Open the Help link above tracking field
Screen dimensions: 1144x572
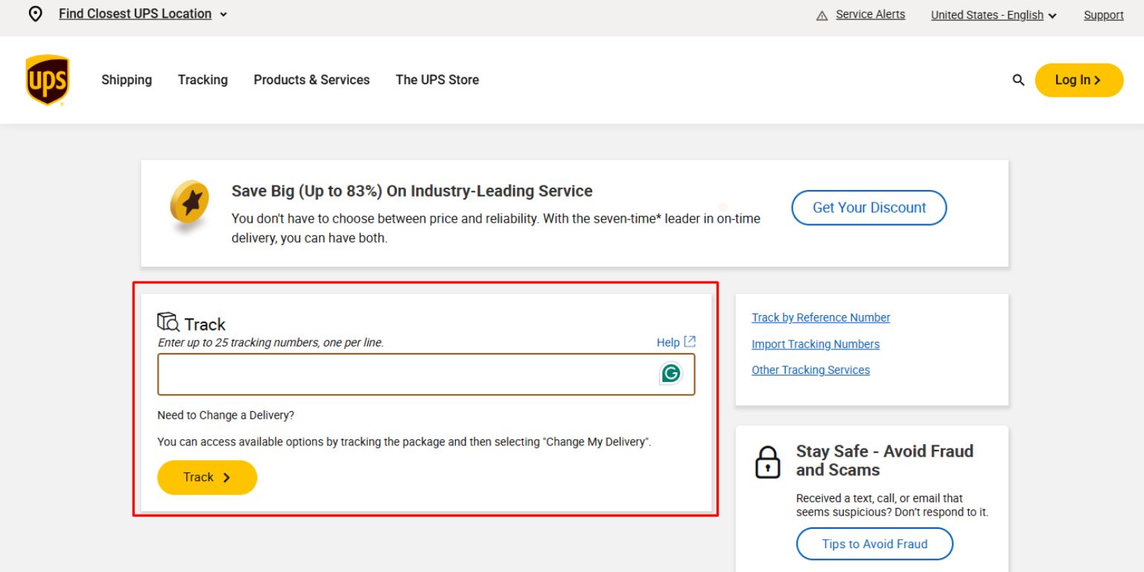click(x=668, y=342)
